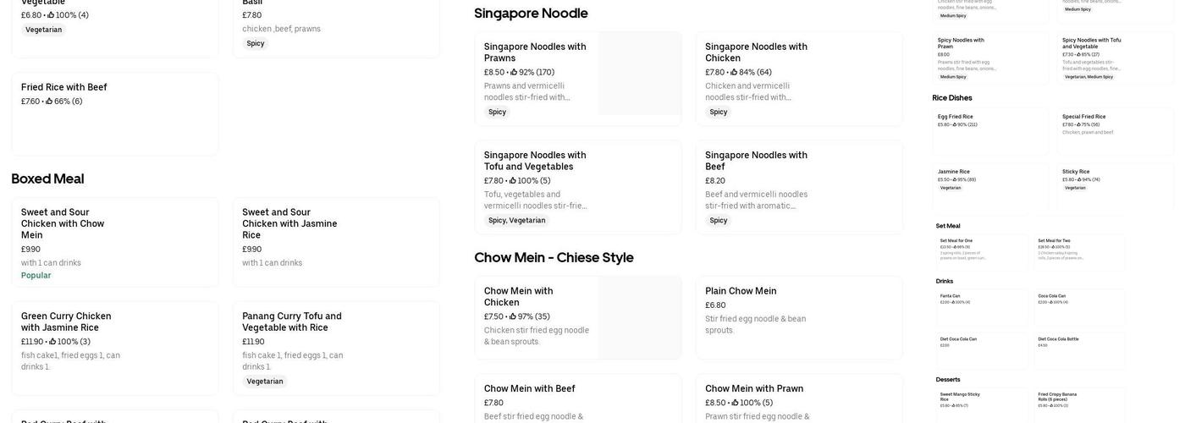Click thumbs-up icon on Chow Mein with Prawn

736,404
